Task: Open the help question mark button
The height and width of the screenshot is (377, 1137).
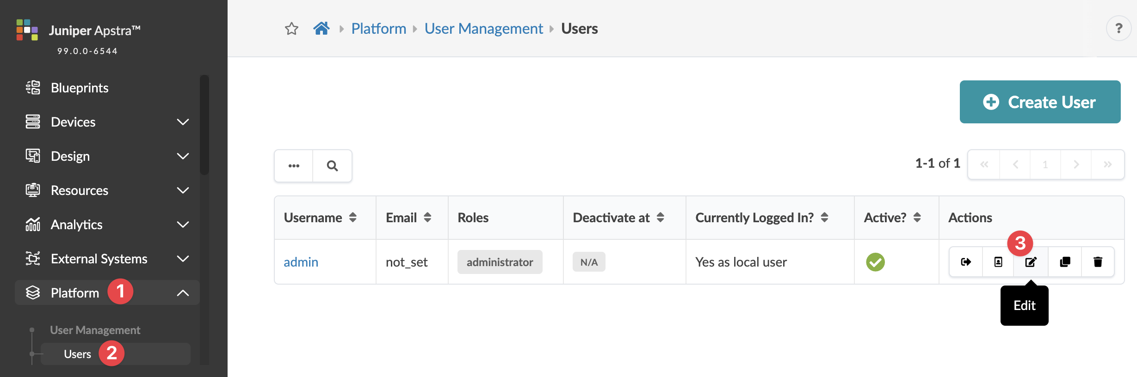Action: click(x=1118, y=29)
